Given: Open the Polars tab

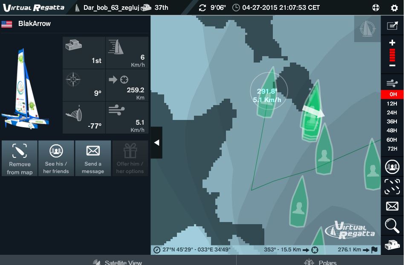Looking at the screenshot, I should pyautogui.click(x=320, y=262).
